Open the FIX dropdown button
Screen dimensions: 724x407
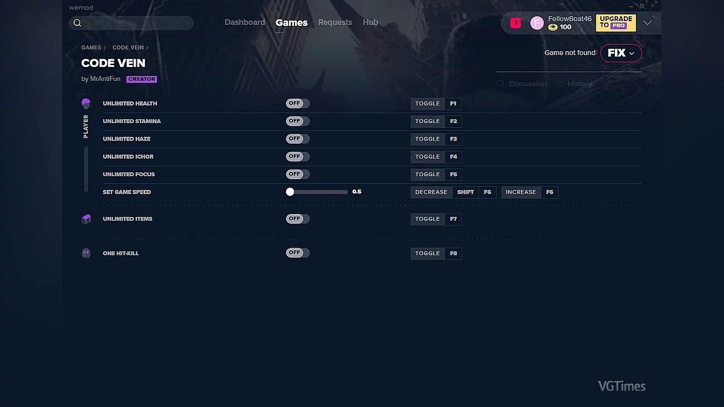point(621,53)
